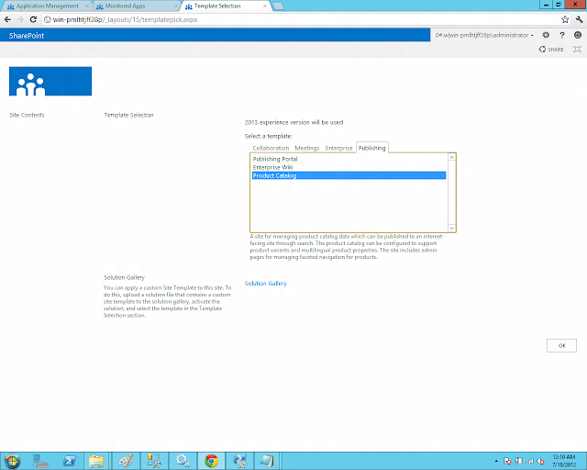Launch PowerShell from taskbar
Image resolution: width=587 pixels, height=470 pixels.
[70, 461]
